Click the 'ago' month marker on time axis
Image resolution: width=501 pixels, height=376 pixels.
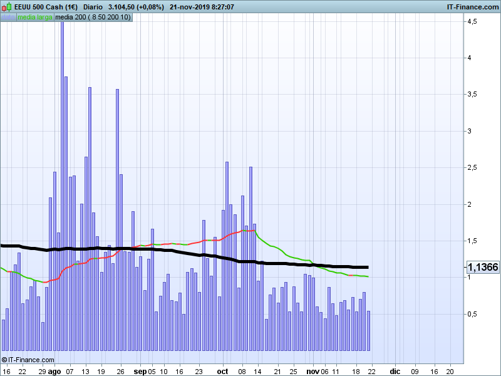pos(54,371)
